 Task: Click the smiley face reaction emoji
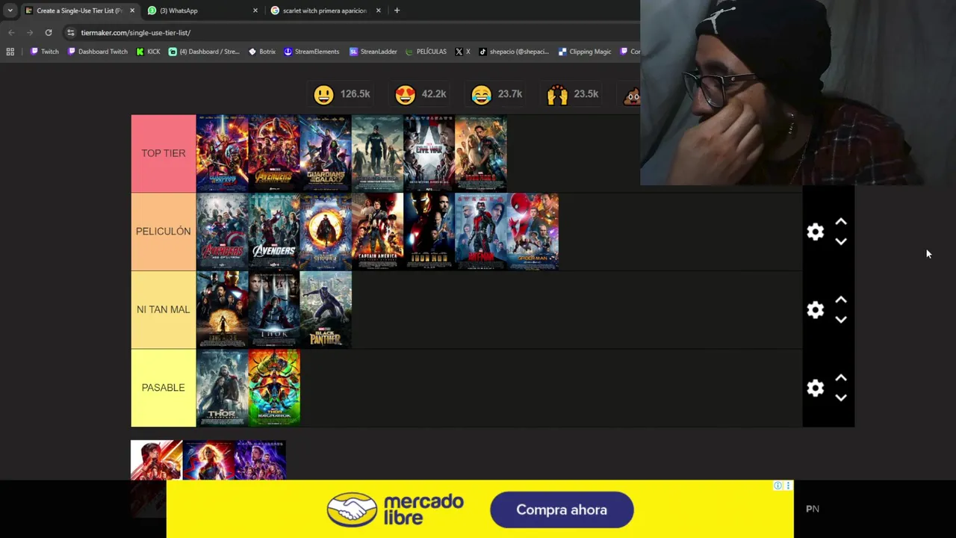[323, 94]
